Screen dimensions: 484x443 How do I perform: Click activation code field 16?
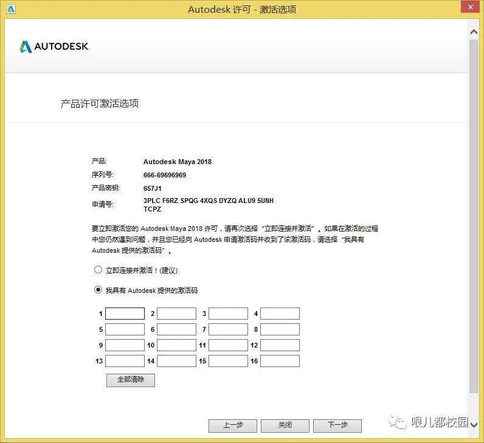point(280,361)
